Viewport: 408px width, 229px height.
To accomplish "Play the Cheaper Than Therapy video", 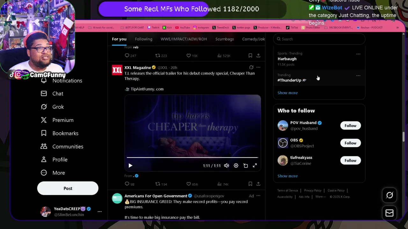I will click(130, 166).
